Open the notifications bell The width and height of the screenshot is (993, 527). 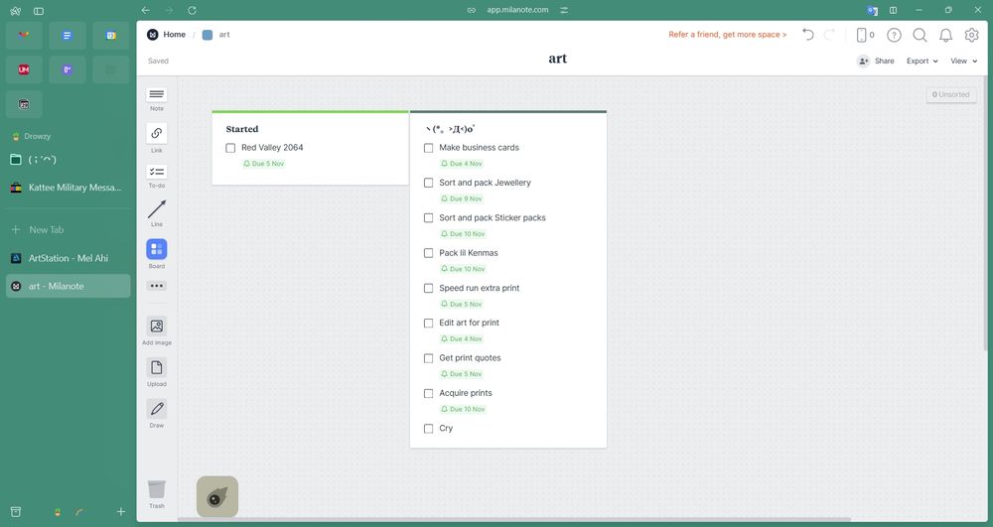[x=945, y=35]
